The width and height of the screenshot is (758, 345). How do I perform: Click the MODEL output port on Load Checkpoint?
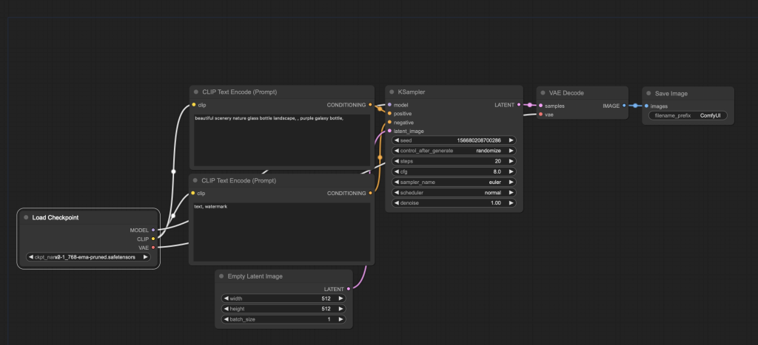click(153, 230)
